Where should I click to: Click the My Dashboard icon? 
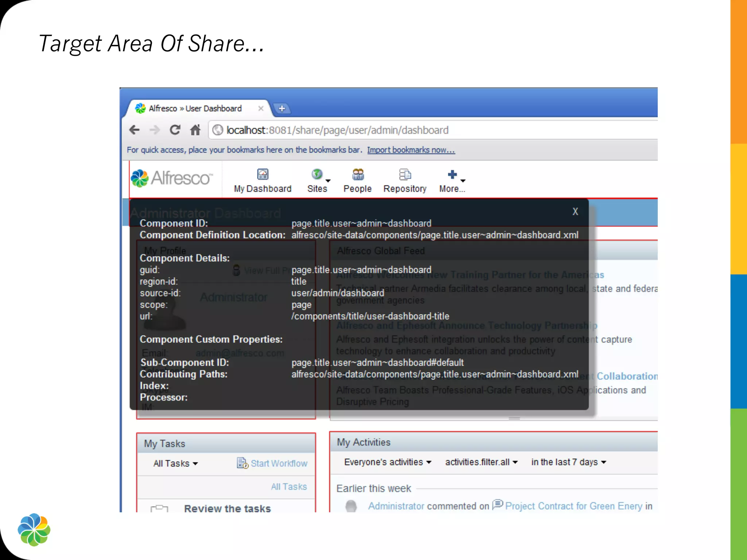(x=263, y=174)
